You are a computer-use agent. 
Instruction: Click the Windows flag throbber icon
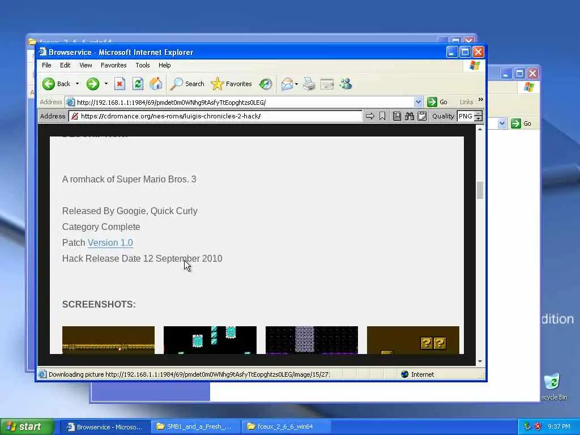click(x=475, y=66)
